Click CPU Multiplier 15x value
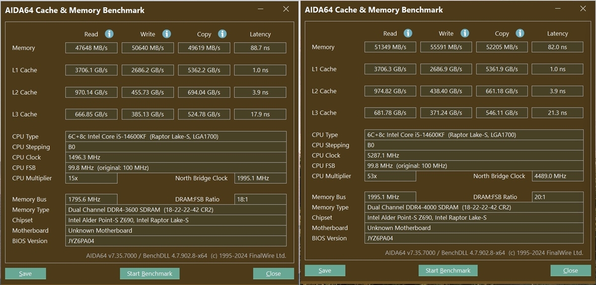The image size is (596, 285). pyautogui.click(x=91, y=178)
